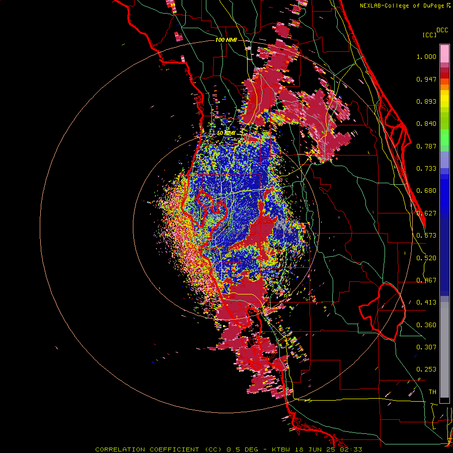Select the 0.787 scale value
453x453 pixels.
pos(426,146)
